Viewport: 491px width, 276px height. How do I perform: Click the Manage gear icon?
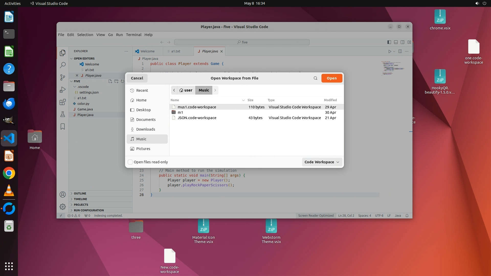point(63,206)
